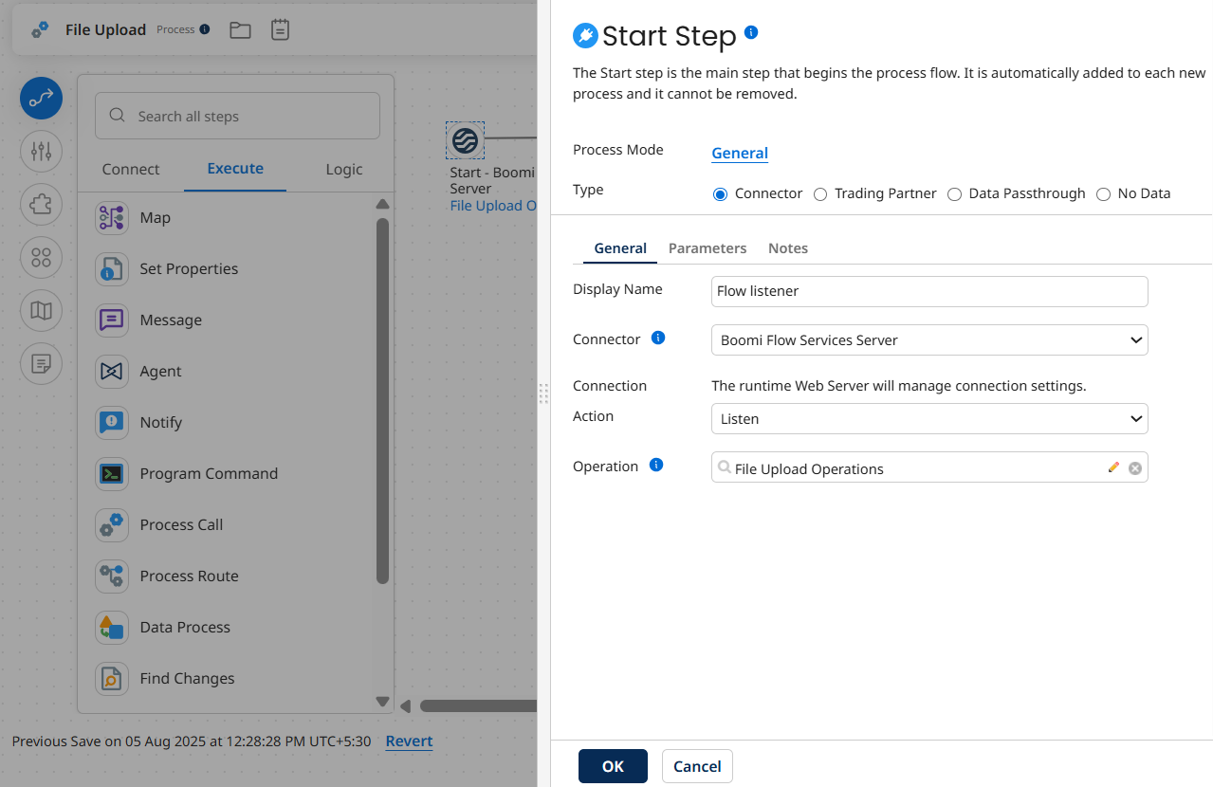Viewport: 1213px width, 787px height.
Task: Clear the File Upload Operations selection
Action: tap(1135, 467)
